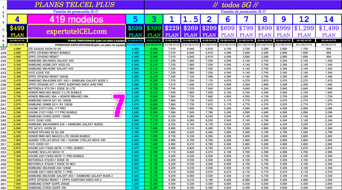Select row header number 9
342x190 pixels.
(3, 45)
